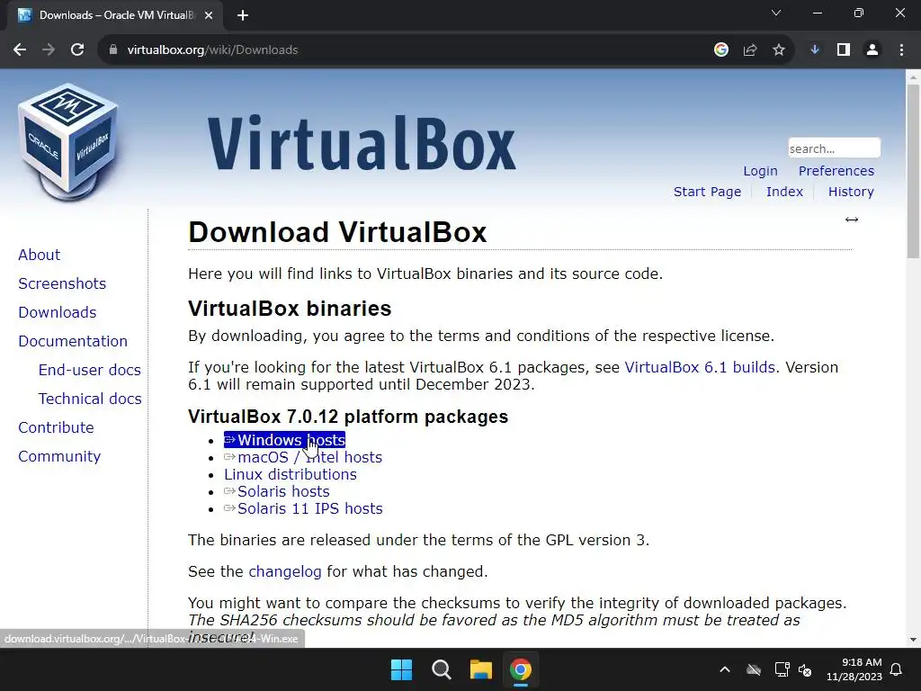The width and height of the screenshot is (921, 691).
Task: Click the VirtualBox cube logo
Action: click(68, 143)
